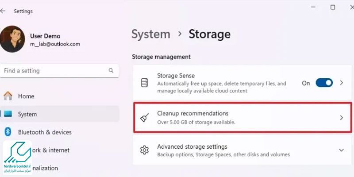Expand Advanced storage settings dropdown arrow
Screen dimensions: 354x177
coord(342,150)
